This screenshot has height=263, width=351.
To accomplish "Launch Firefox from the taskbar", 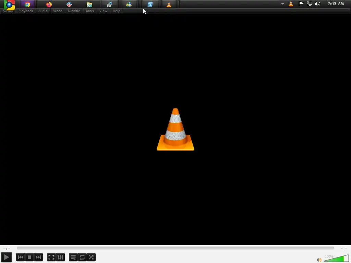I will (x=49, y=4).
